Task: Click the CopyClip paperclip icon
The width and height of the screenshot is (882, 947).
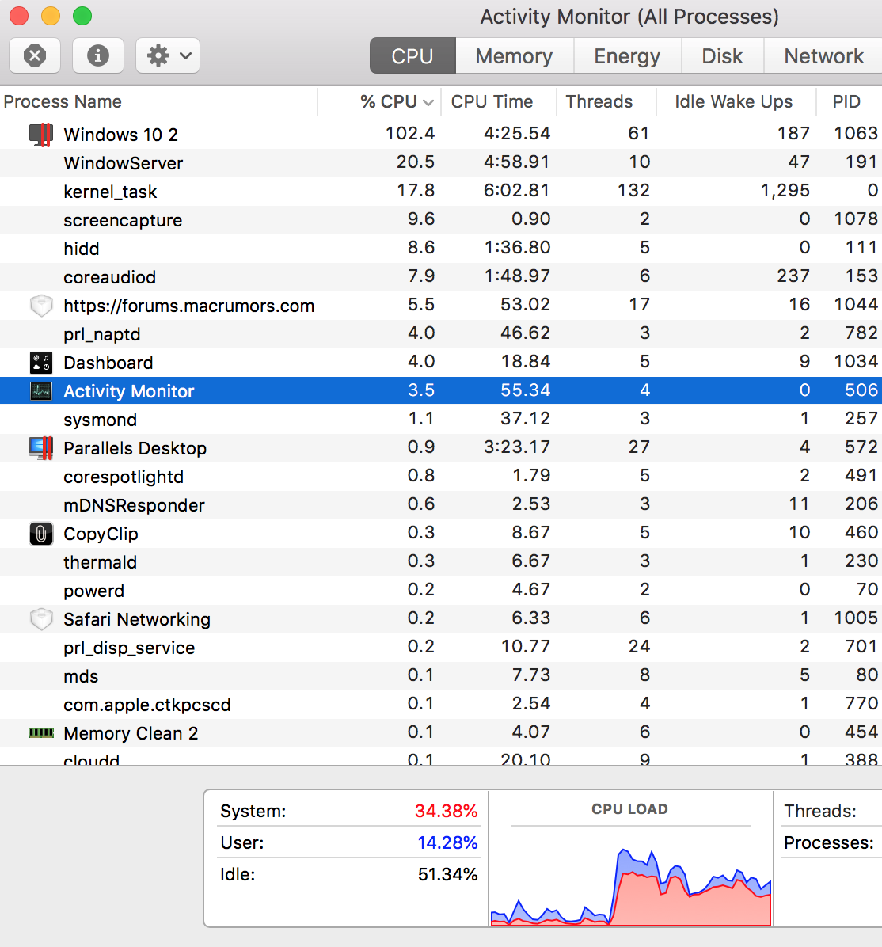Action: 41,534
